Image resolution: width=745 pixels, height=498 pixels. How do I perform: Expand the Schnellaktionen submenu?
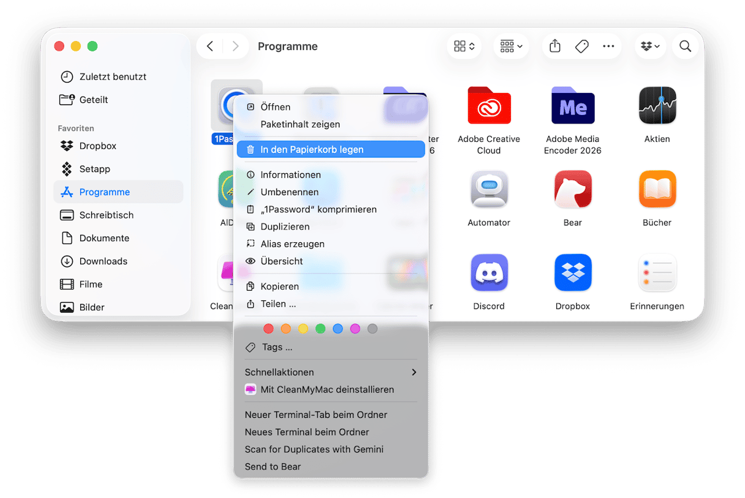point(331,372)
